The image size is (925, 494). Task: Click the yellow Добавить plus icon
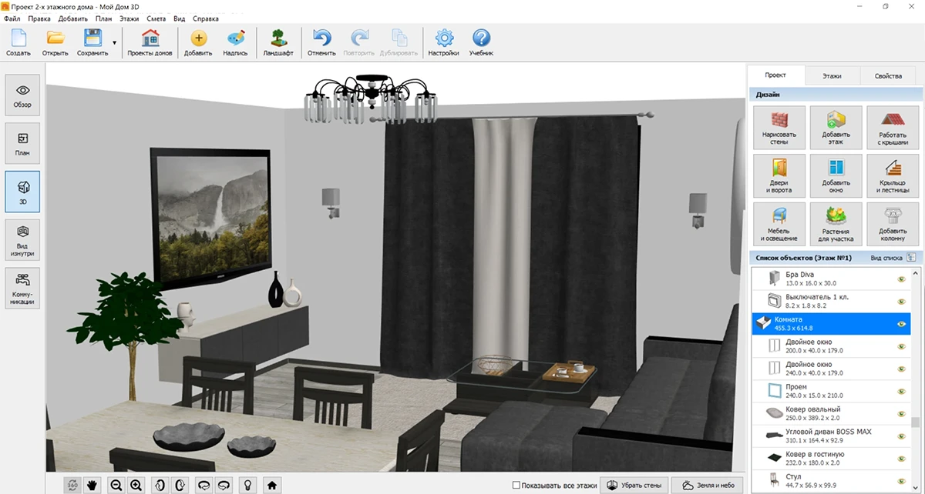click(198, 42)
